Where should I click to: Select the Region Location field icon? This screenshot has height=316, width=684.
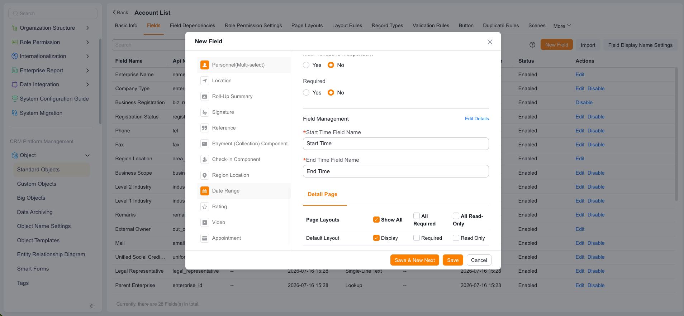point(205,175)
